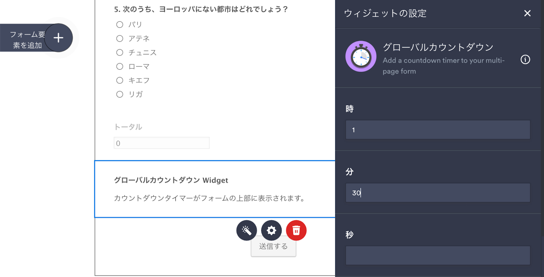Click the 分 minutes input field
Screen dimensions: 544x277
[x=438, y=193]
